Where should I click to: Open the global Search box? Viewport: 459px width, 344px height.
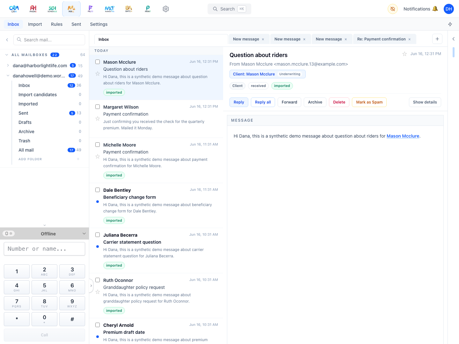[229, 9]
